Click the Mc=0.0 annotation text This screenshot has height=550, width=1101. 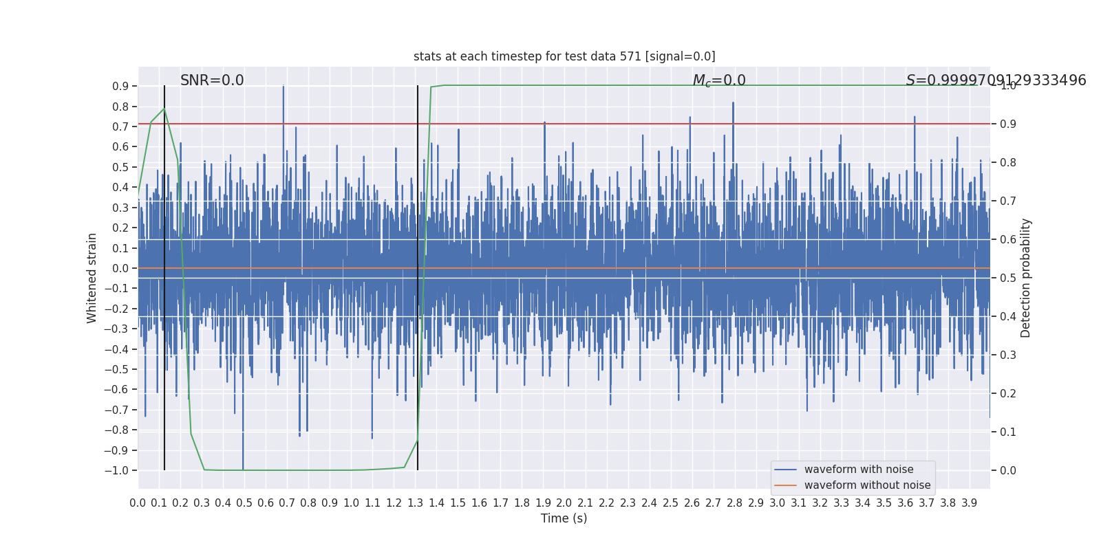click(x=719, y=80)
